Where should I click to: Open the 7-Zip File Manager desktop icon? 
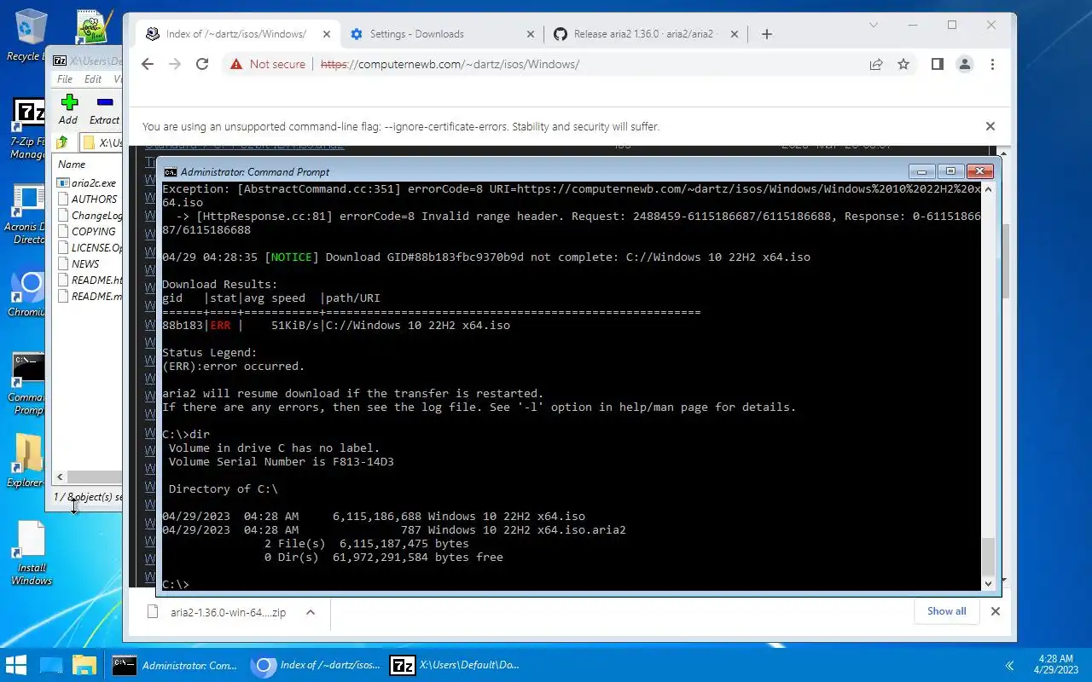coord(28,130)
